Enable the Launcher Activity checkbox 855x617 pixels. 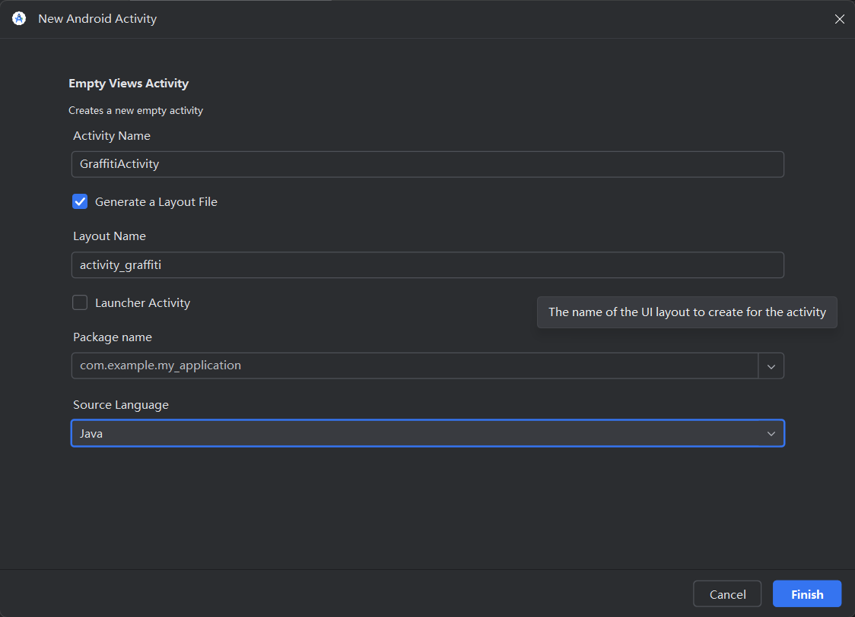click(x=80, y=302)
